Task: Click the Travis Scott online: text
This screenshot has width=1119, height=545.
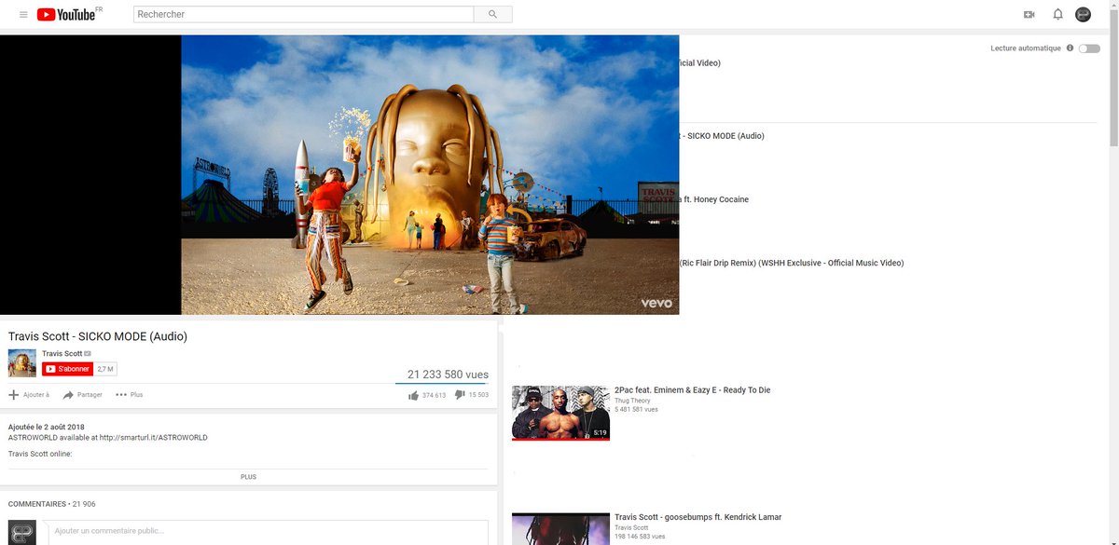Action: (40, 455)
